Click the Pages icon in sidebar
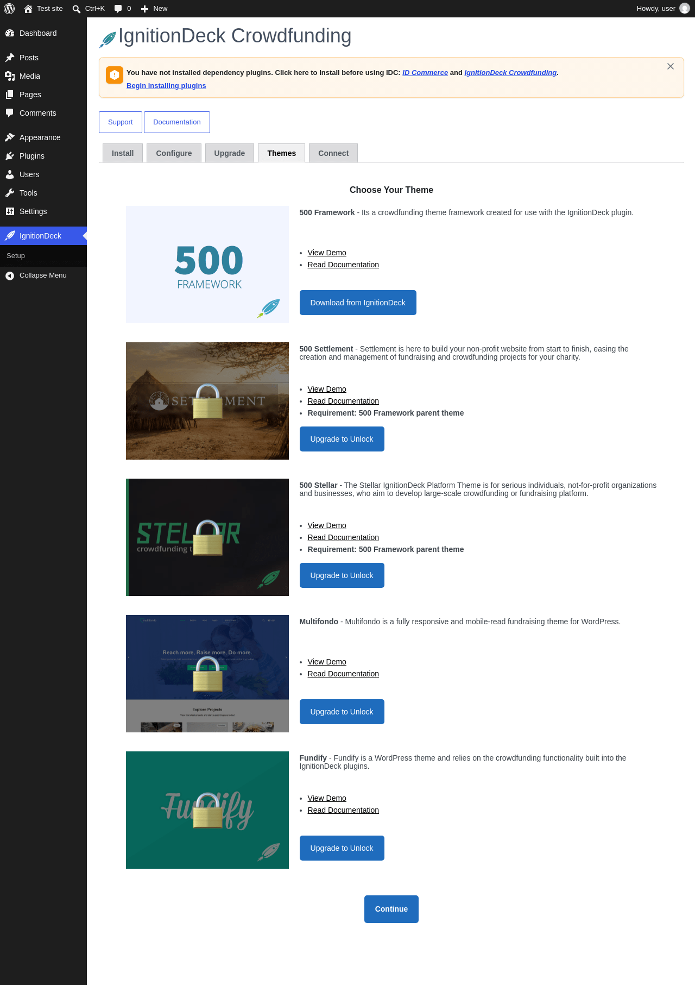695x985 pixels. 10,95
